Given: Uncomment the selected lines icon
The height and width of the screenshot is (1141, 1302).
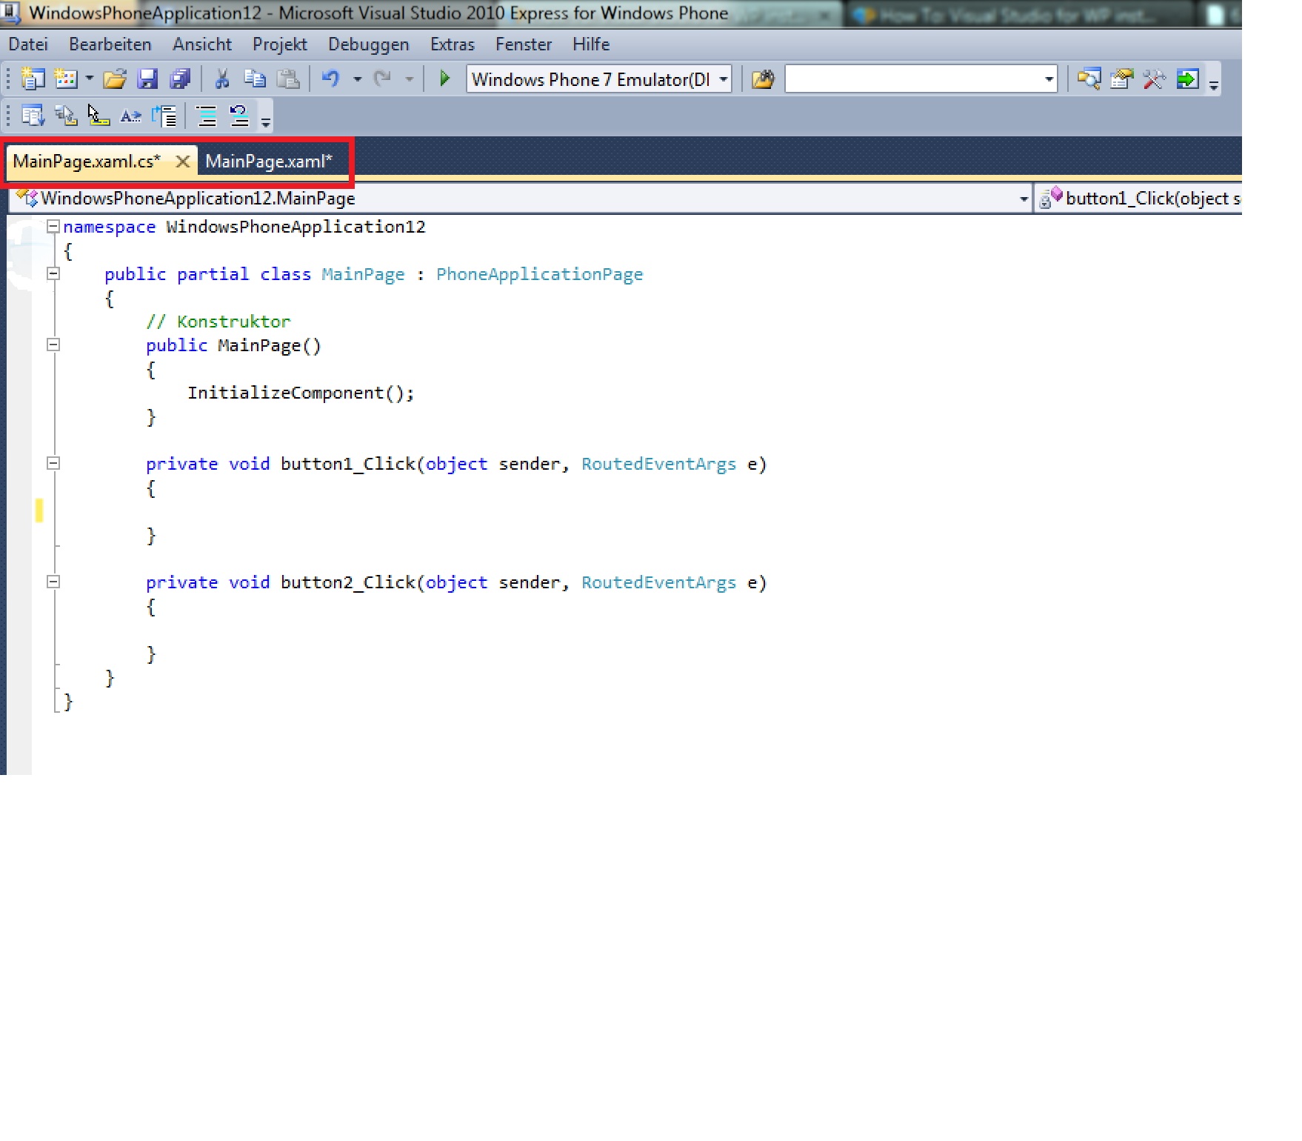Looking at the screenshot, I should coord(239,116).
